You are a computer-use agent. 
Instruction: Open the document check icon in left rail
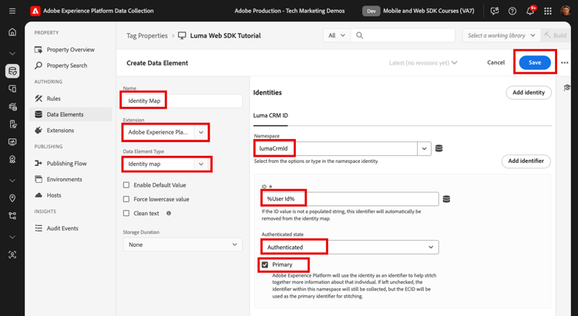point(12,124)
